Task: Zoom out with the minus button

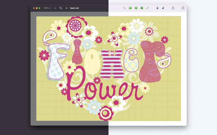Action: coord(55,8)
